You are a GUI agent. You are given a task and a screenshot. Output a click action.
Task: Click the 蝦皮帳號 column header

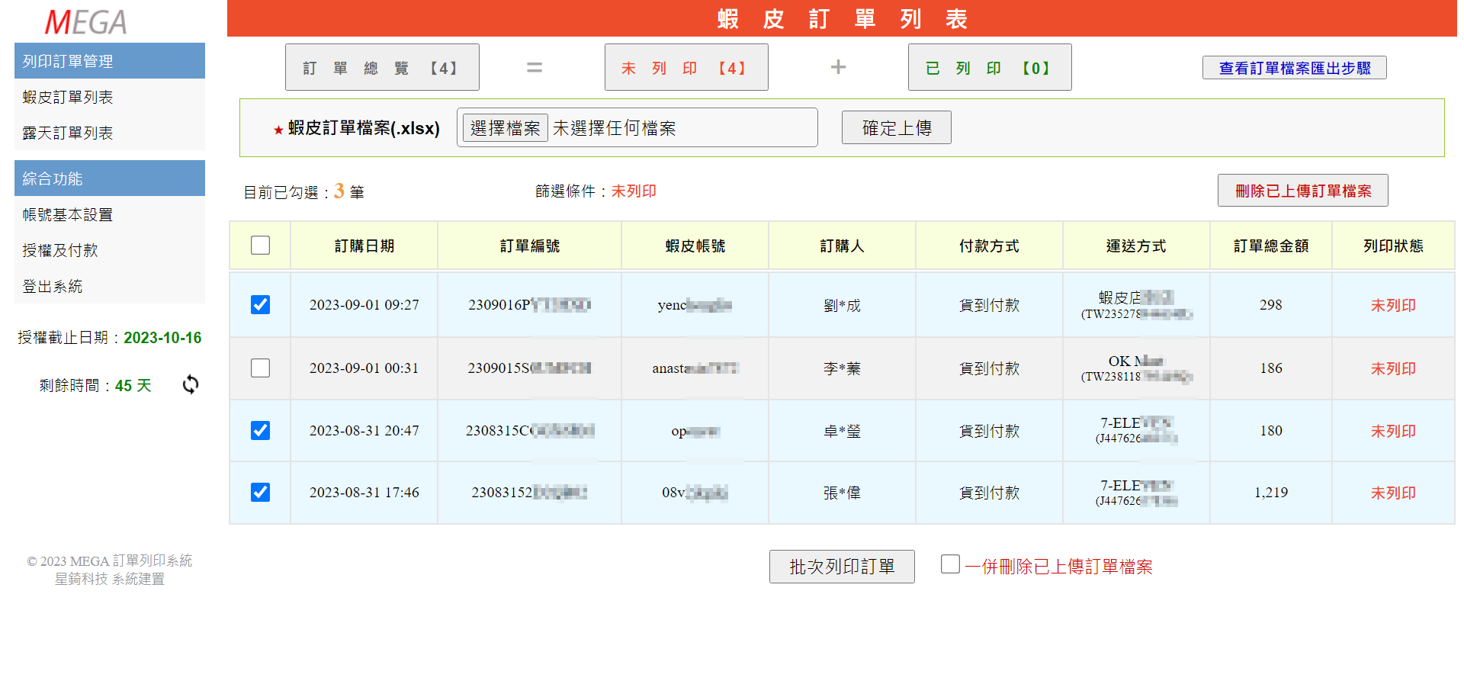tap(695, 246)
